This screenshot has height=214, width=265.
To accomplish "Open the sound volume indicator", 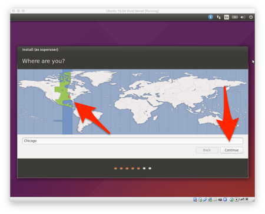I will tap(243, 17).
